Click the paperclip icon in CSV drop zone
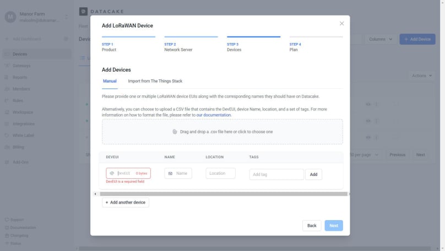445x251 pixels. [x=175, y=132]
